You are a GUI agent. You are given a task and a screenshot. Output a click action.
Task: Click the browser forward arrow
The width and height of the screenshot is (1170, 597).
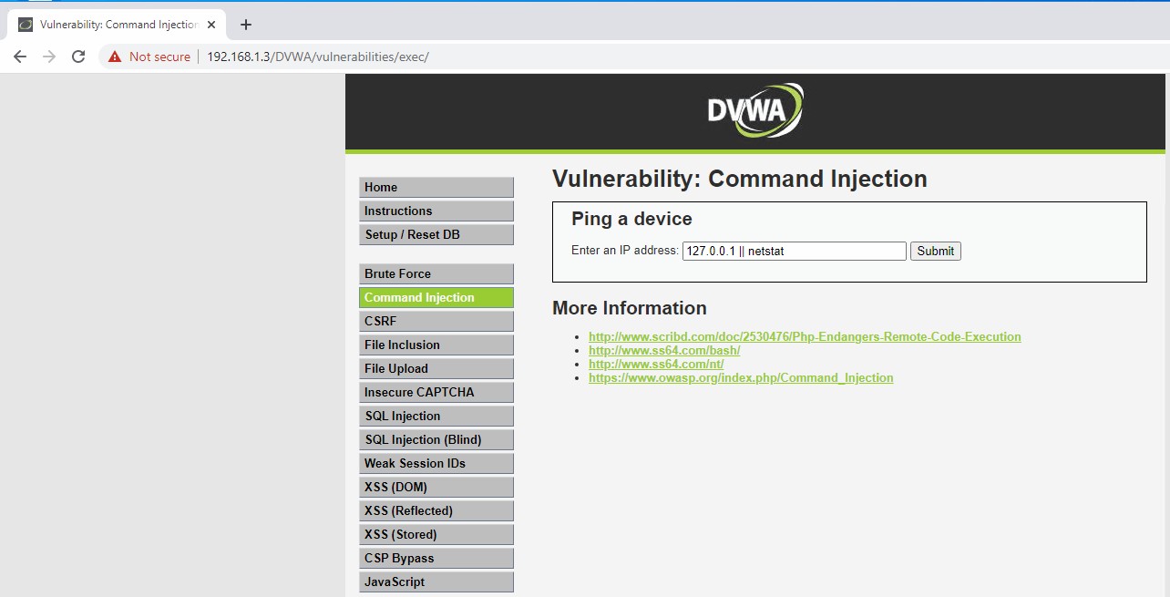click(x=49, y=57)
